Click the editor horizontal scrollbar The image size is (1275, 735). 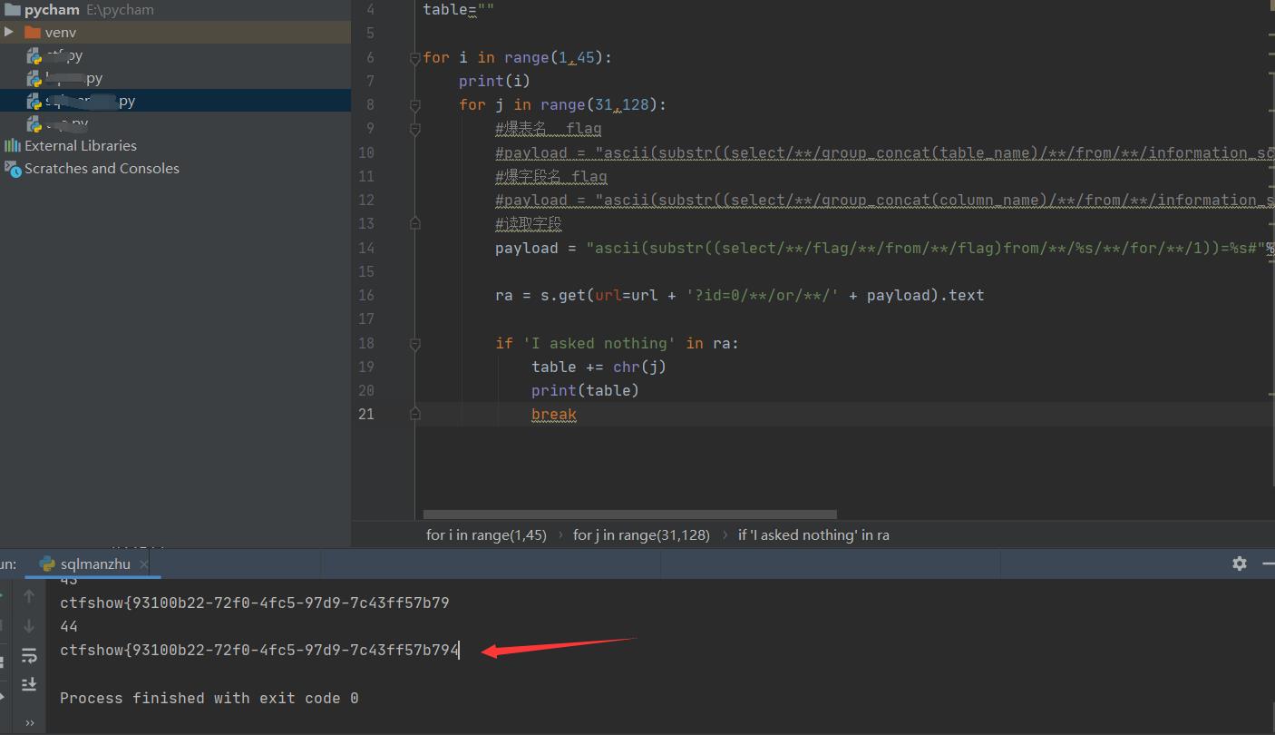click(629, 514)
